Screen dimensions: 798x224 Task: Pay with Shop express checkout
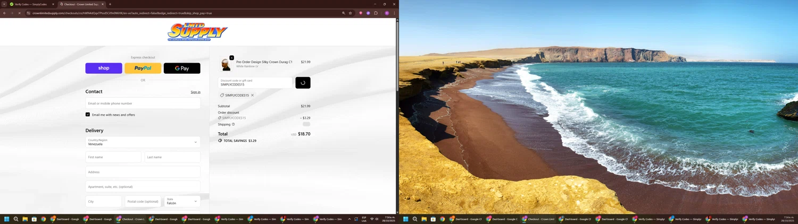(104, 68)
